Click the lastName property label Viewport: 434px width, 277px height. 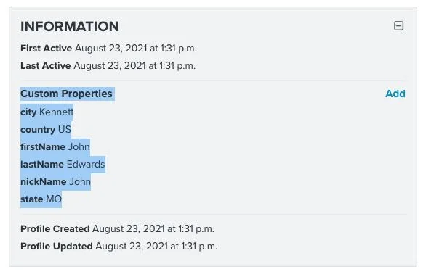tap(42, 165)
